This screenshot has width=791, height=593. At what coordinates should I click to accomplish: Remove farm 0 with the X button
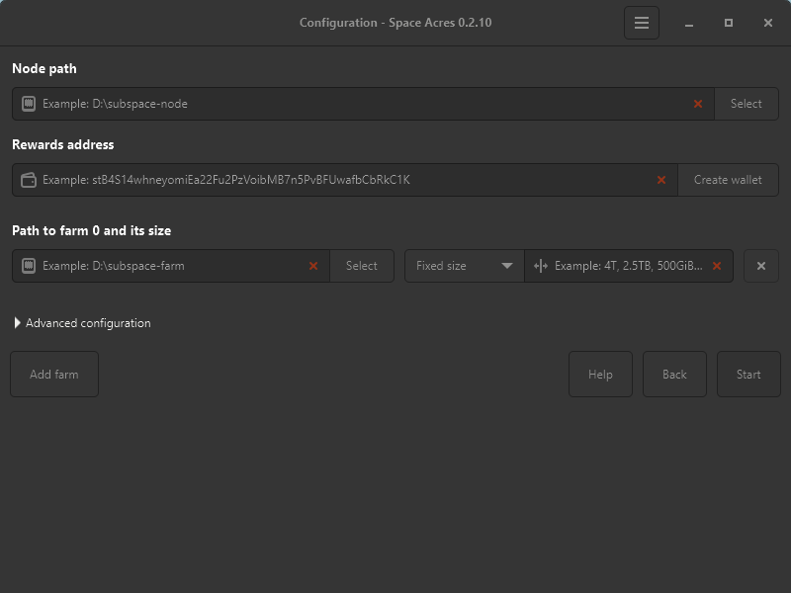click(761, 266)
